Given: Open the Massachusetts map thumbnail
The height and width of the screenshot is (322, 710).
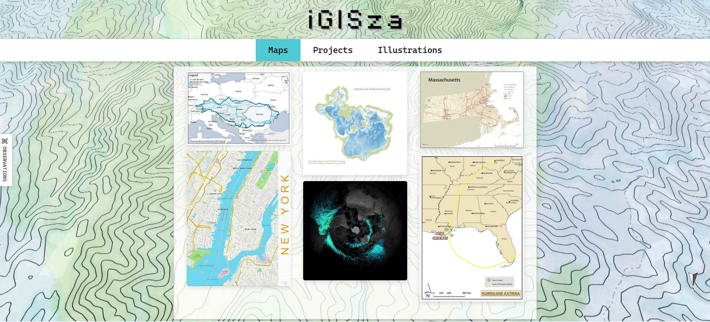Looking at the screenshot, I should (x=472, y=110).
